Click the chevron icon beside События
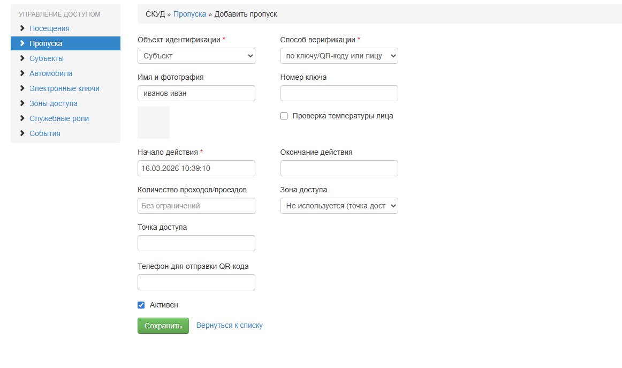 22,133
